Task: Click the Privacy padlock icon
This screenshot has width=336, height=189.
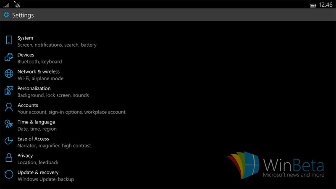Action: coord(9,158)
